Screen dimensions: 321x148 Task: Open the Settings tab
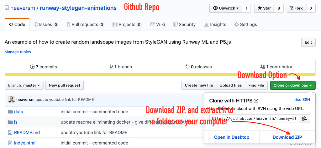(x=246, y=24)
